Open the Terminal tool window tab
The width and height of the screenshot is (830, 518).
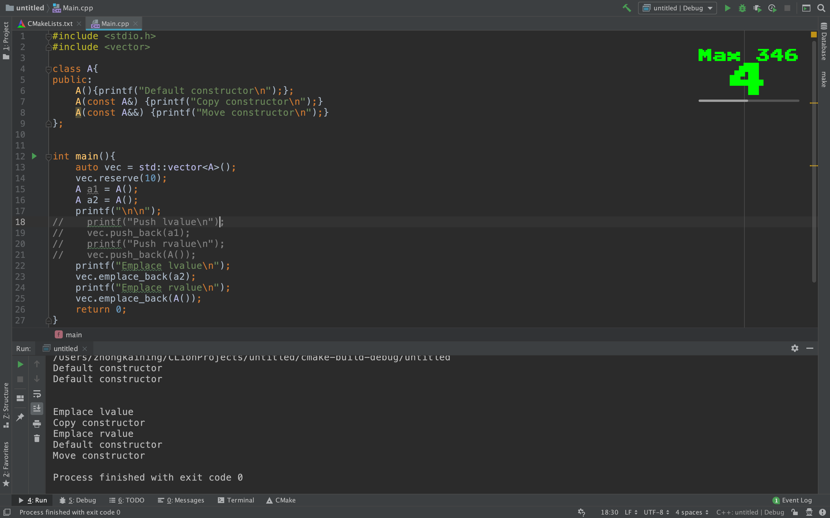click(236, 500)
